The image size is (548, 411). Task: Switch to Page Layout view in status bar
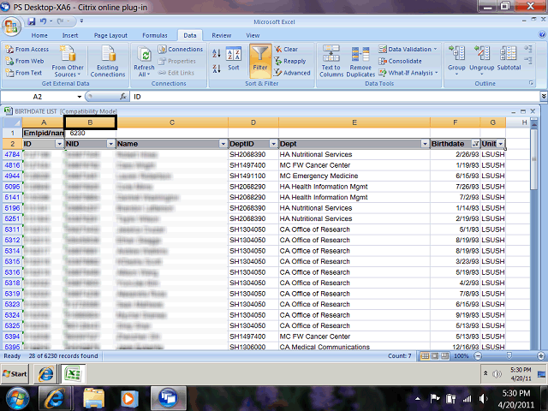pyautogui.click(x=436, y=355)
